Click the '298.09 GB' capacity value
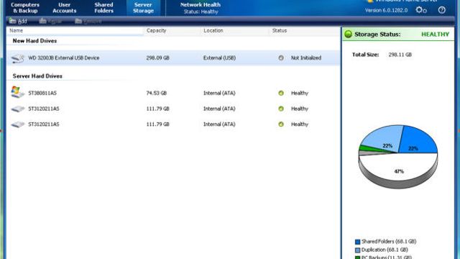This screenshot has width=460, height=259. click(x=158, y=58)
